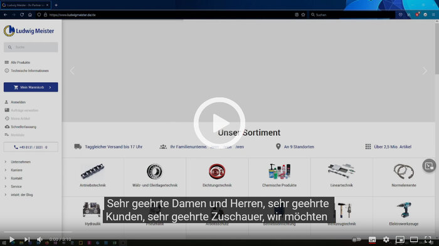The width and height of the screenshot is (439, 246).
Task: Click the browser forward arrow
Action: click(14, 15)
